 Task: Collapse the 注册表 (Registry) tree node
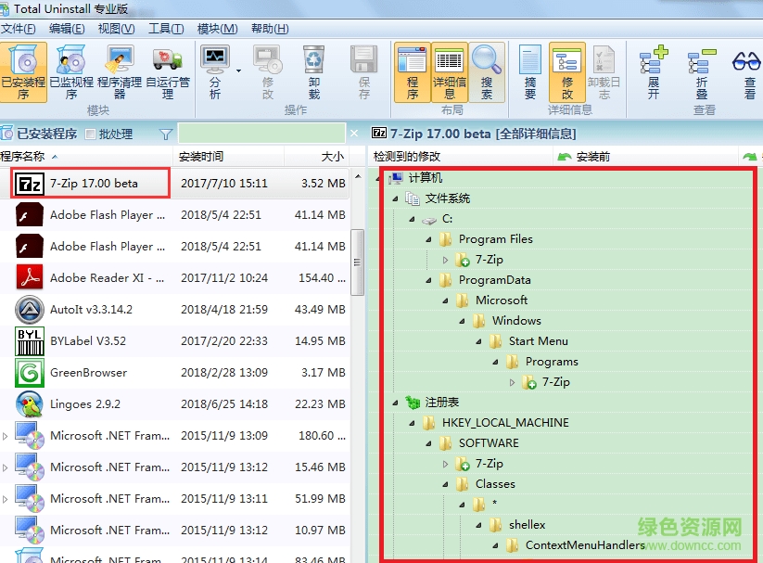[x=395, y=403]
